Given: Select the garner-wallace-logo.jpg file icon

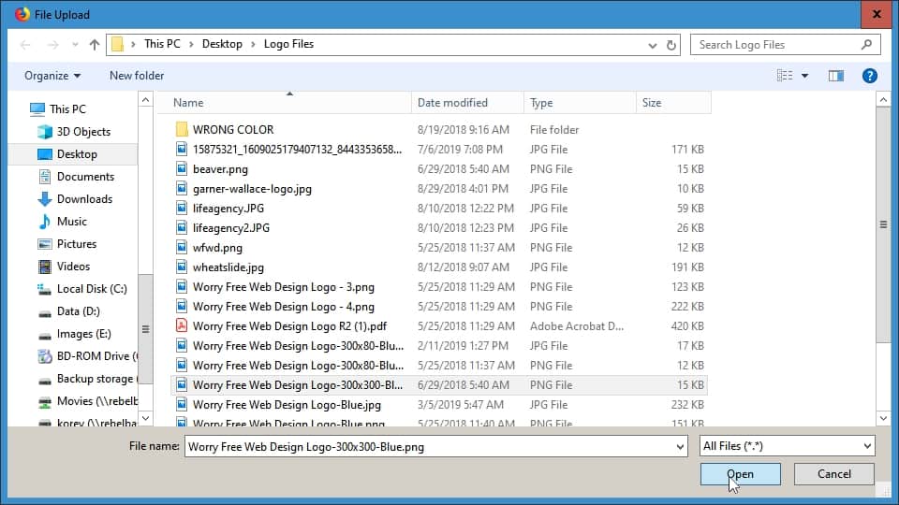Looking at the screenshot, I should coord(182,188).
